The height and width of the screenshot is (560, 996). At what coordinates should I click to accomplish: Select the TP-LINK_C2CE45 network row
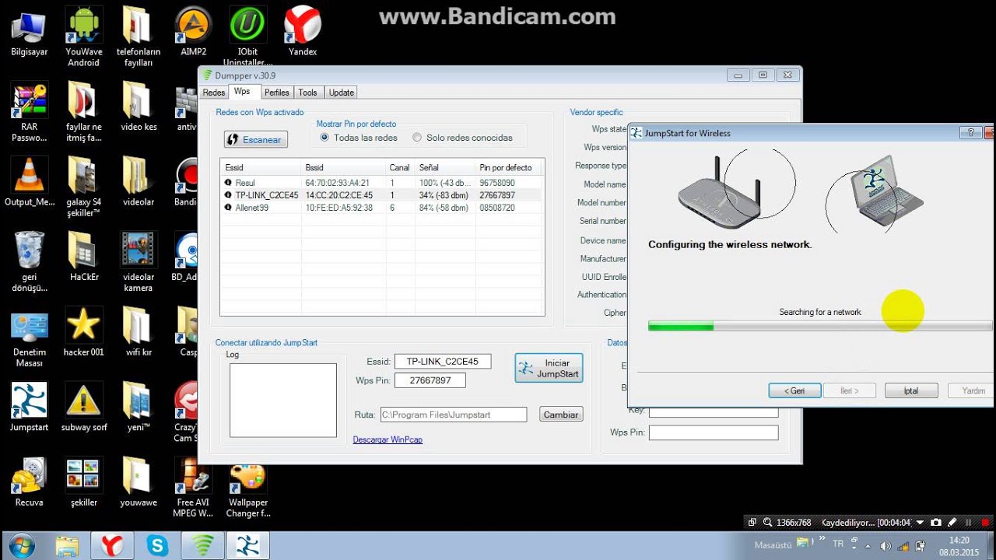381,195
